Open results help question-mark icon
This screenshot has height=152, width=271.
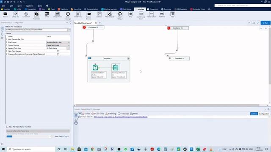(76, 123)
